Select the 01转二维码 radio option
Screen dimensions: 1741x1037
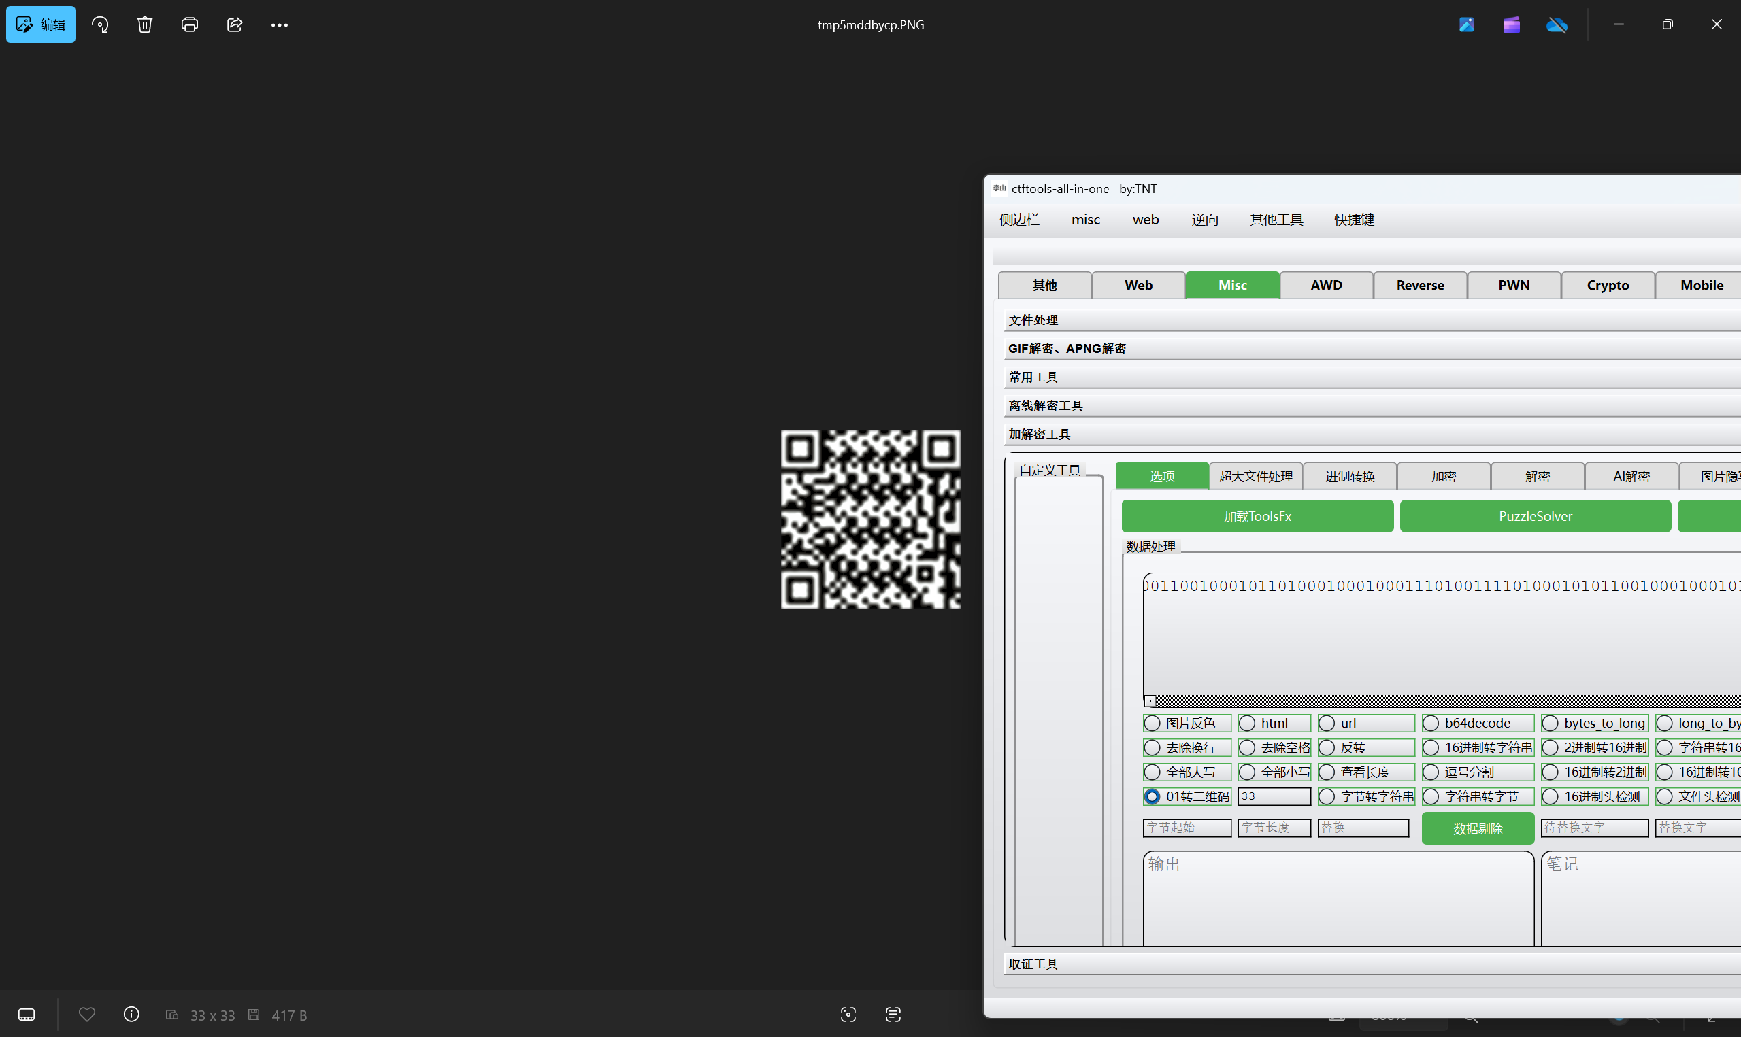tap(1187, 796)
